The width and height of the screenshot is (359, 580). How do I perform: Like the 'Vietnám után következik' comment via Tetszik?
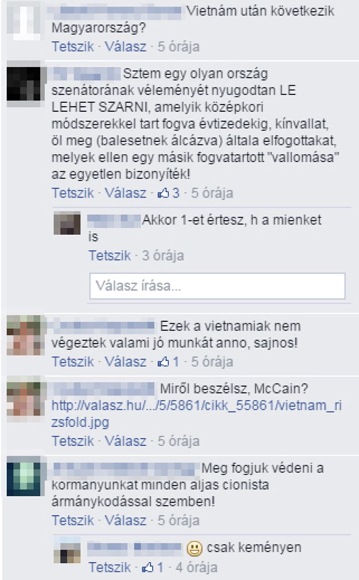pos(73,47)
